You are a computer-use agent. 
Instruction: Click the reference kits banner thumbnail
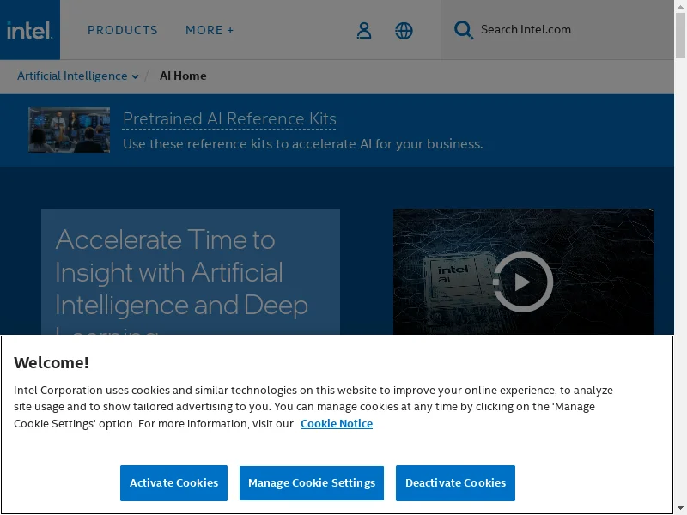[x=70, y=130]
